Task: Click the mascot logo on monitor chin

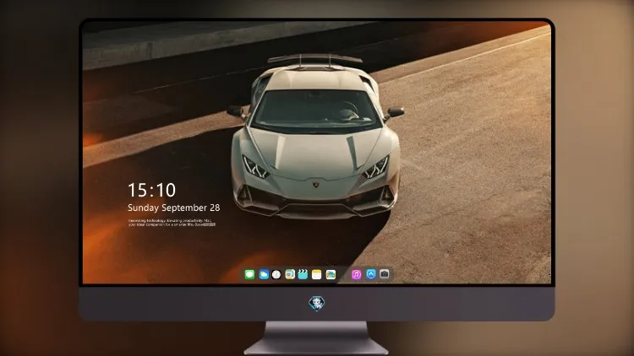Action: 317,304
